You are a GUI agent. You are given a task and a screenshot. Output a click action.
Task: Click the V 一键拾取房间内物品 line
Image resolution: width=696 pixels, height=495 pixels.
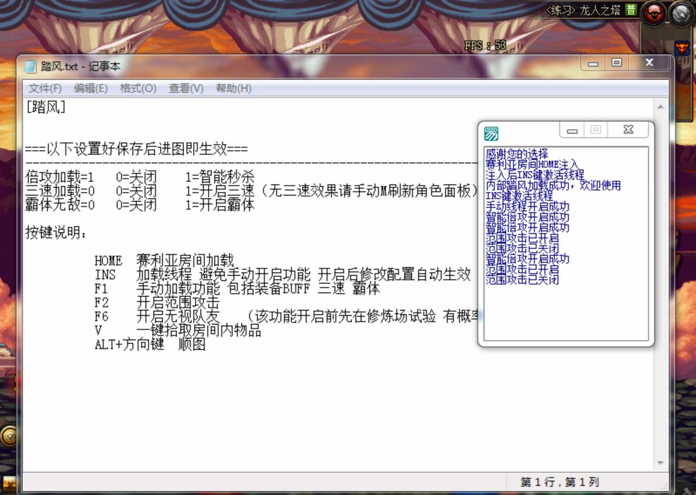(x=178, y=330)
